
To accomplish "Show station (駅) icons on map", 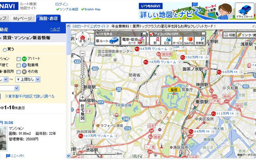I will pos(155,41).
